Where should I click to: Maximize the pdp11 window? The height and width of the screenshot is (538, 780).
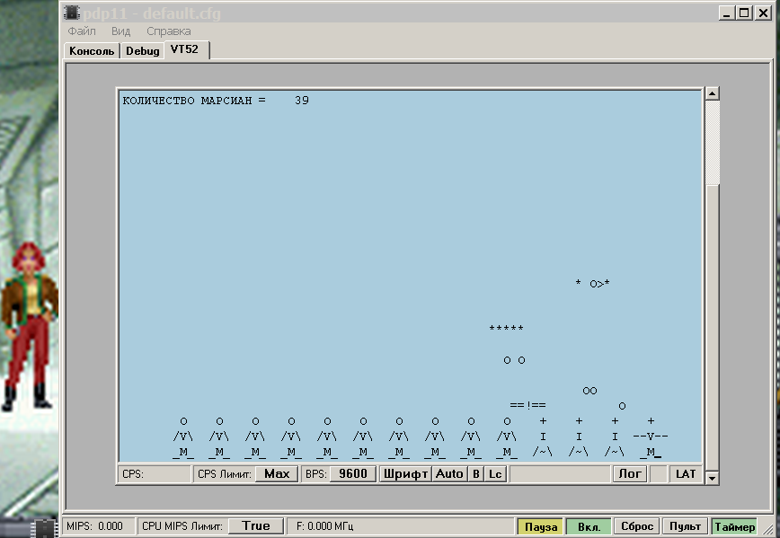[744, 13]
